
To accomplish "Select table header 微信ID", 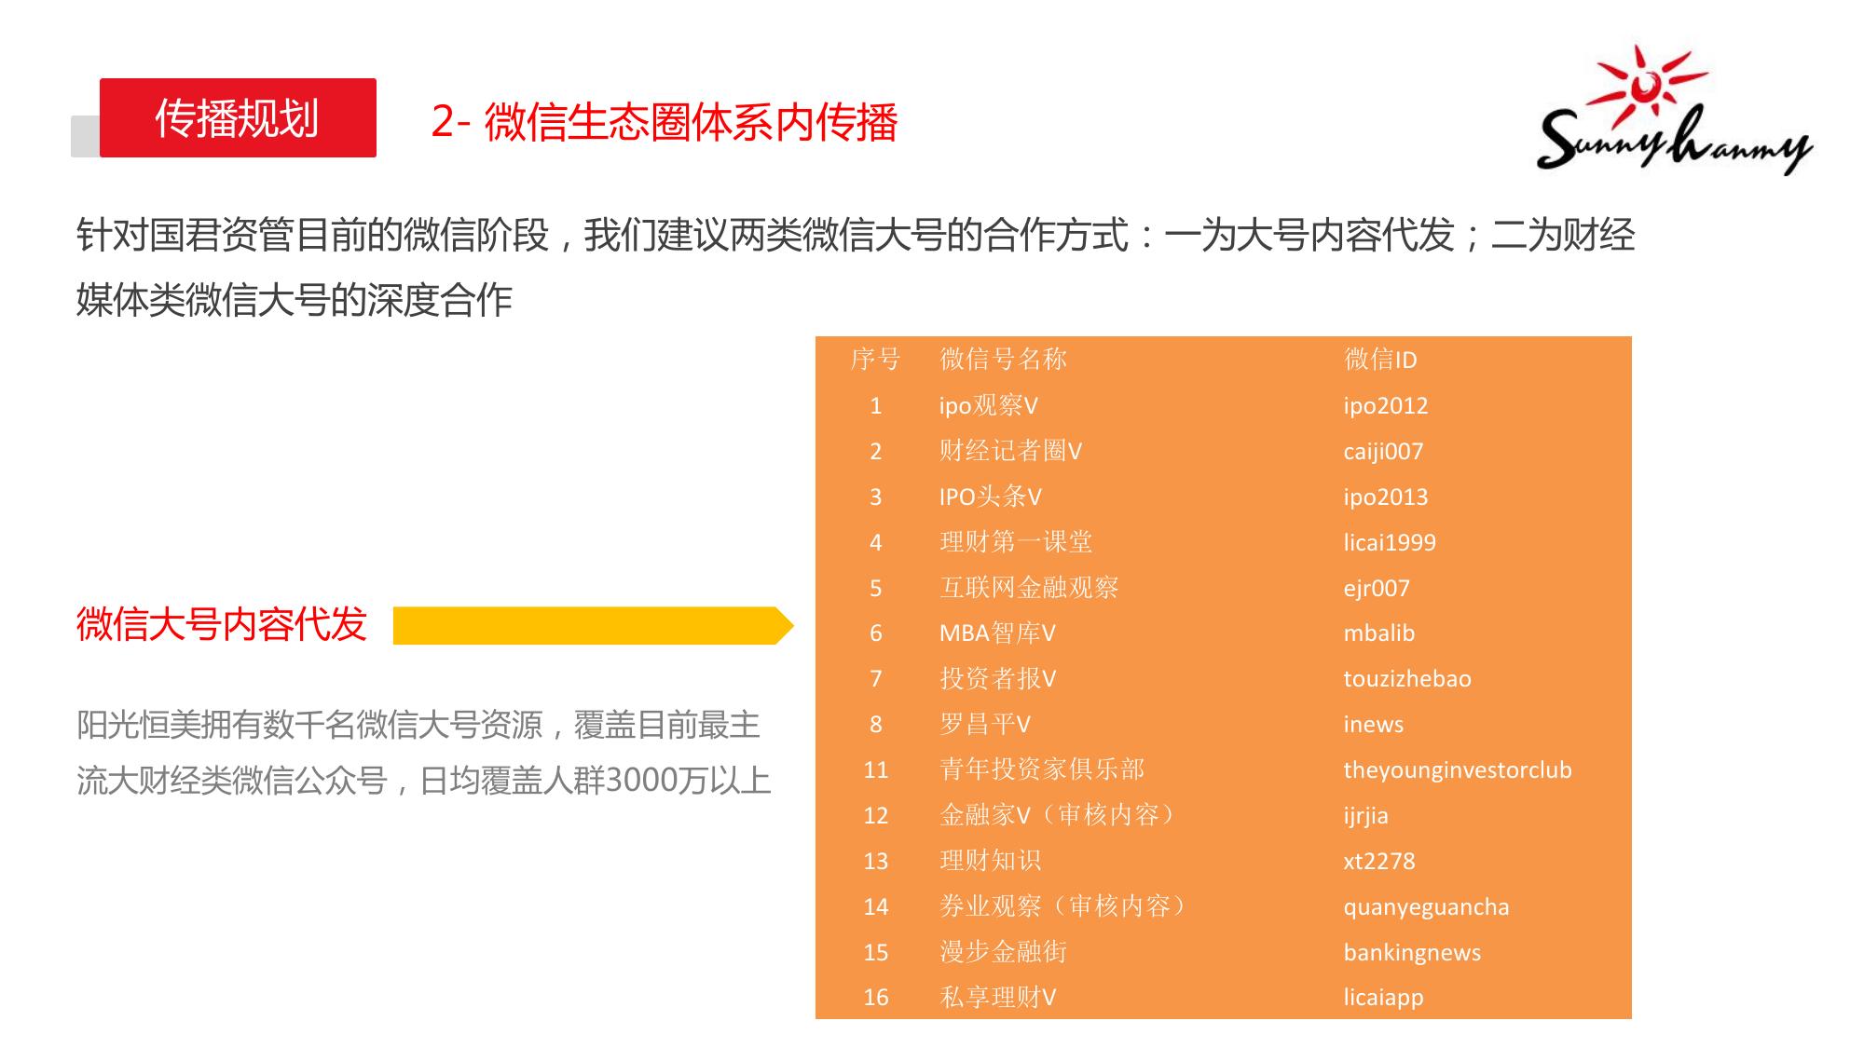I will pyautogui.click(x=1380, y=360).
